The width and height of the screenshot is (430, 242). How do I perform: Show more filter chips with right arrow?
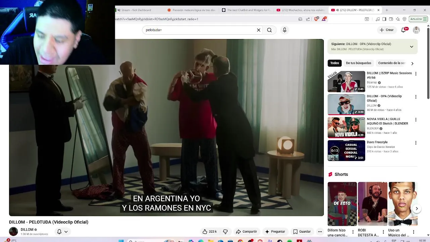[412, 64]
